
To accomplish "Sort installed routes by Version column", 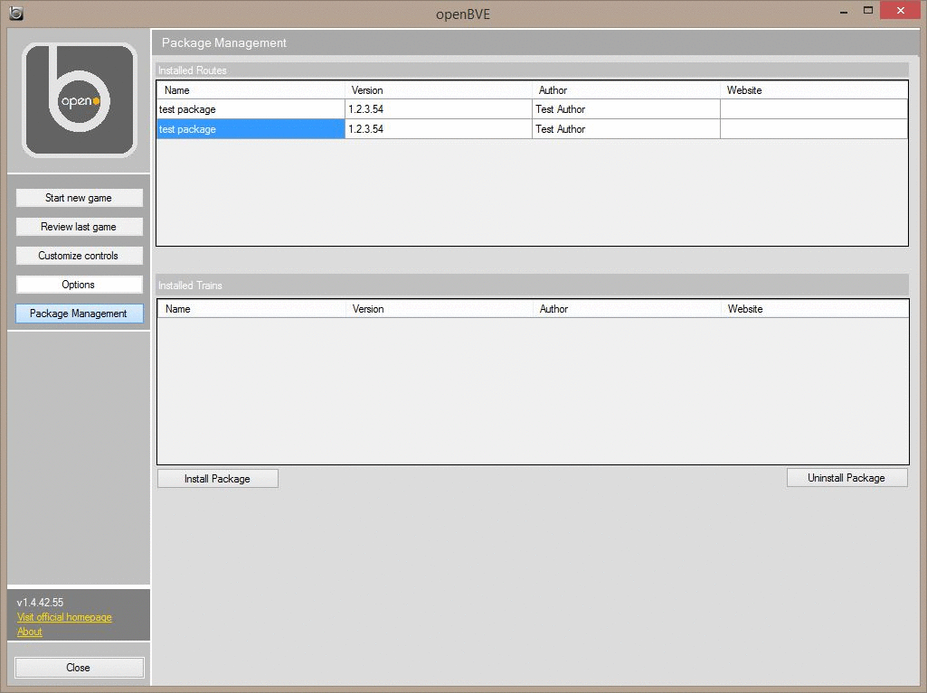I will [438, 90].
